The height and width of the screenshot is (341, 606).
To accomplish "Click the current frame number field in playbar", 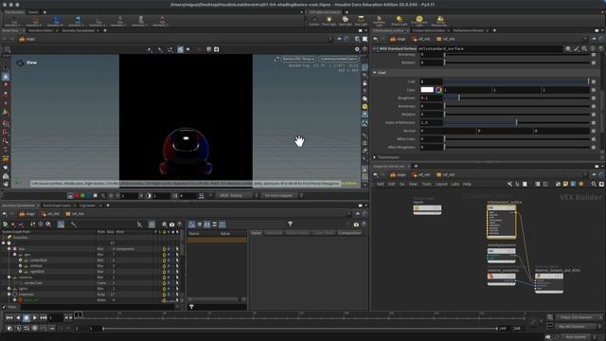I will 56,317.
